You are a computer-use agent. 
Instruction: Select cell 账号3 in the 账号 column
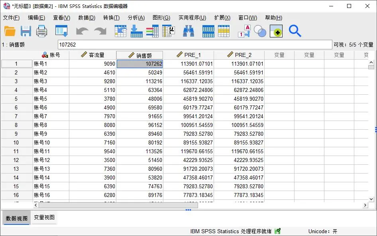pos(51,81)
